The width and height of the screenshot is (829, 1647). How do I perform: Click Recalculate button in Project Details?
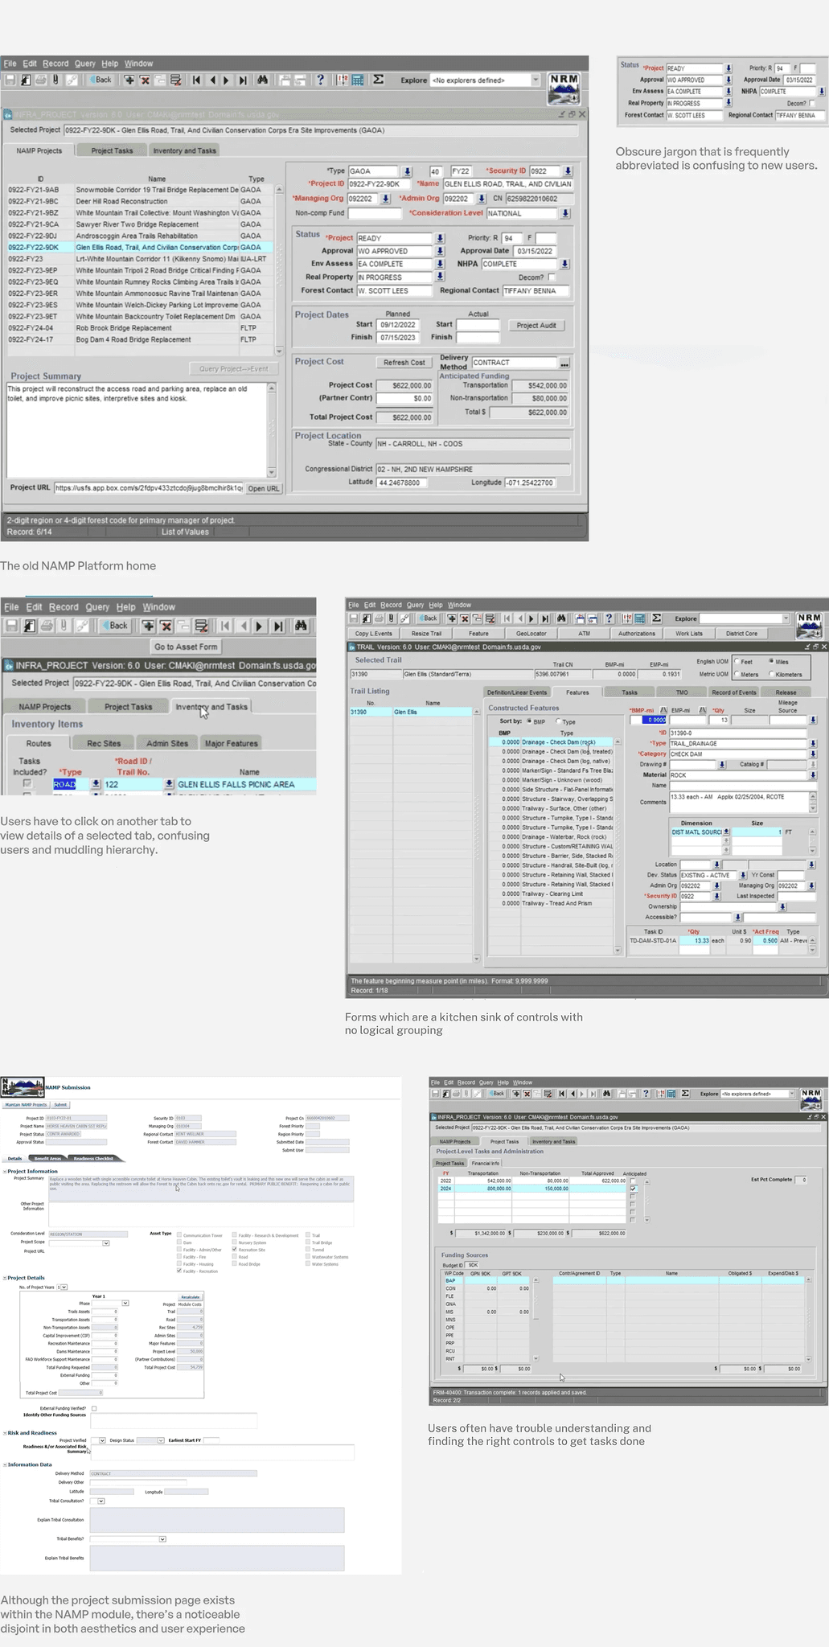tap(191, 1297)
